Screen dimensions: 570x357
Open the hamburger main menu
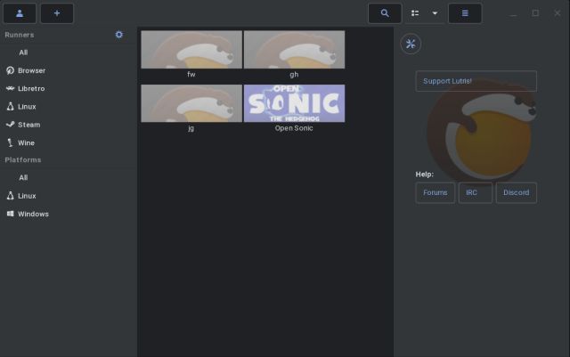tap(465, 13)
